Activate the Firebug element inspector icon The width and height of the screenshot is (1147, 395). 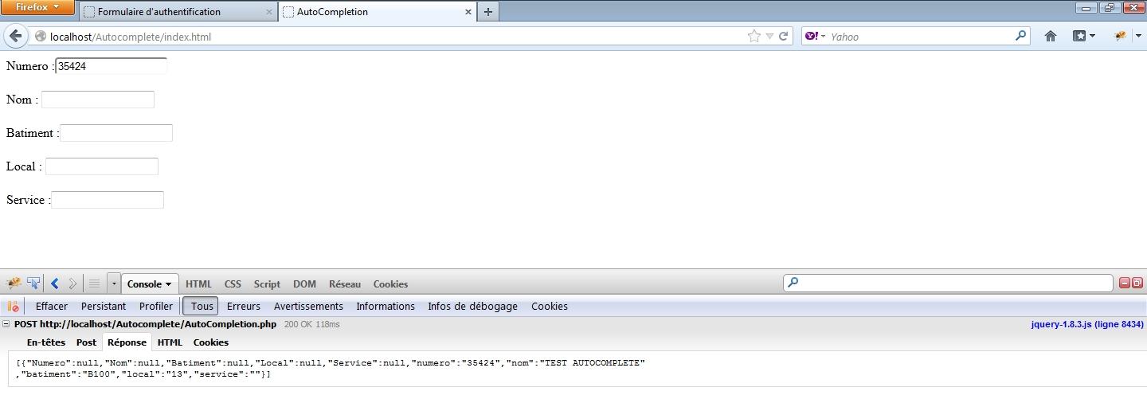click(x=33, y=284)
